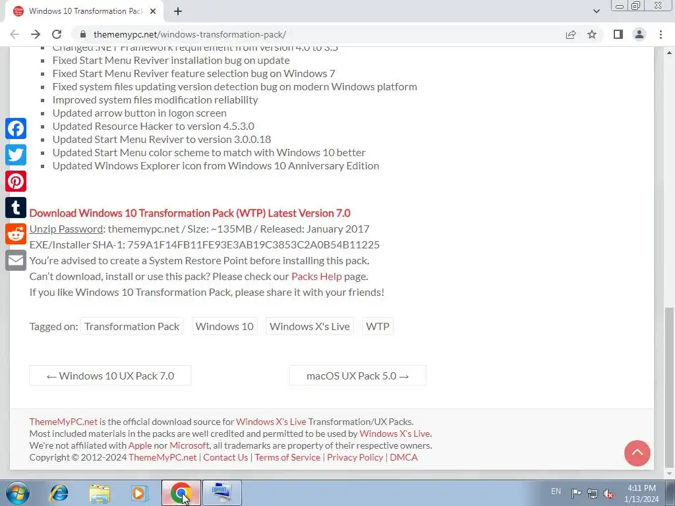The image size is (675, 506).
Task: Open the Windows 10 tag
Action: pyautogui.click(x=224, y=327)
